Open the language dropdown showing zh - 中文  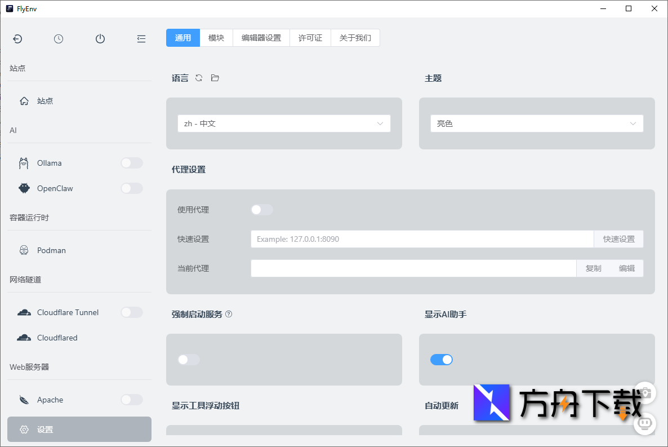[x=284, y=123]
